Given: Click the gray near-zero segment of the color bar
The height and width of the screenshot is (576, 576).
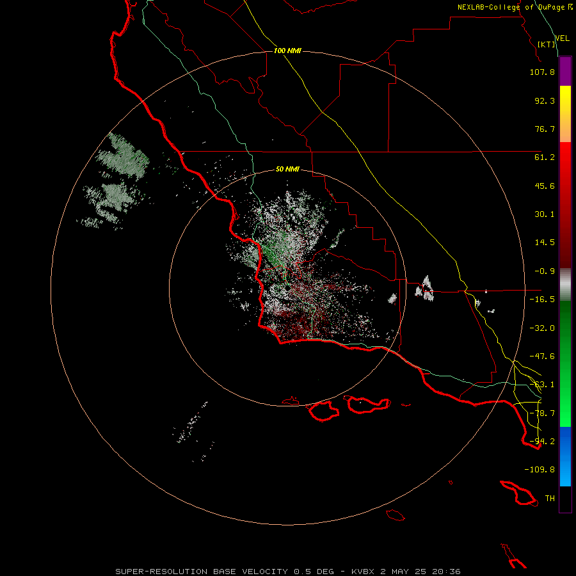Looking at the screenshot, I should coord(565,285).
